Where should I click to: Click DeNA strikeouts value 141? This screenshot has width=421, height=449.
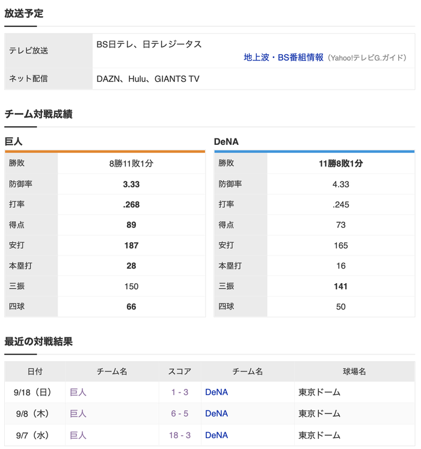pos(341,286)
